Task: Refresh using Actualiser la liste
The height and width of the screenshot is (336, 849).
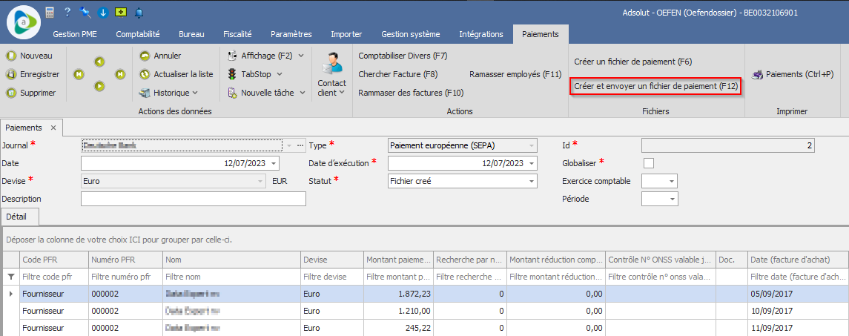Action: [176, 74]
